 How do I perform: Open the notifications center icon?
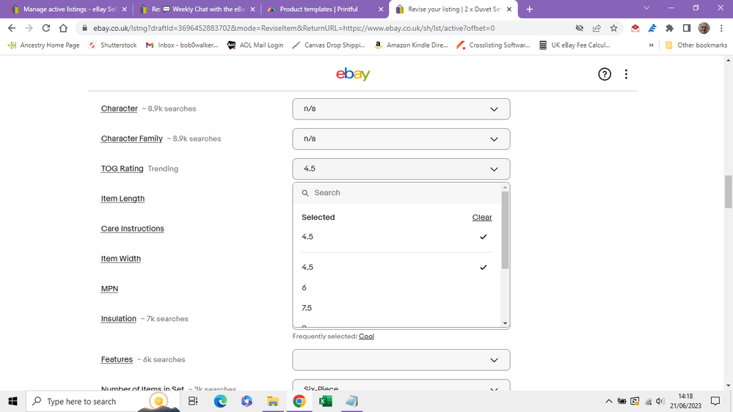tap(715, 401)
